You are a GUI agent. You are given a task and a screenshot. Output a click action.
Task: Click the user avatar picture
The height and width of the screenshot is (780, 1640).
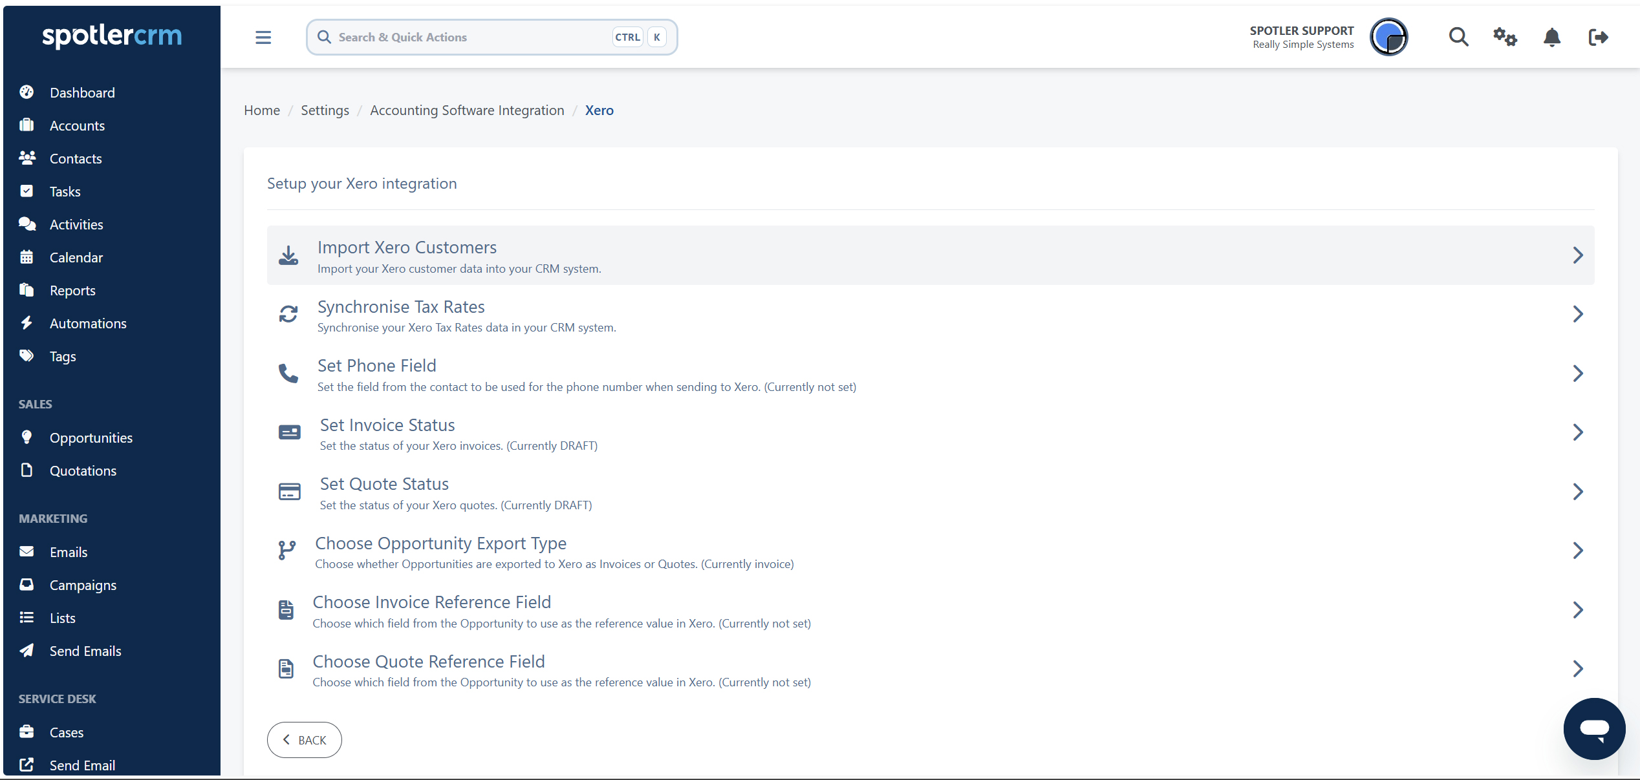pyautogui.click(x=1388, y=37)
